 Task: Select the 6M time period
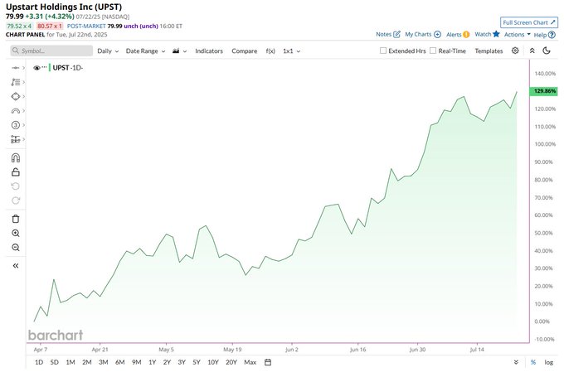[119, 362]
